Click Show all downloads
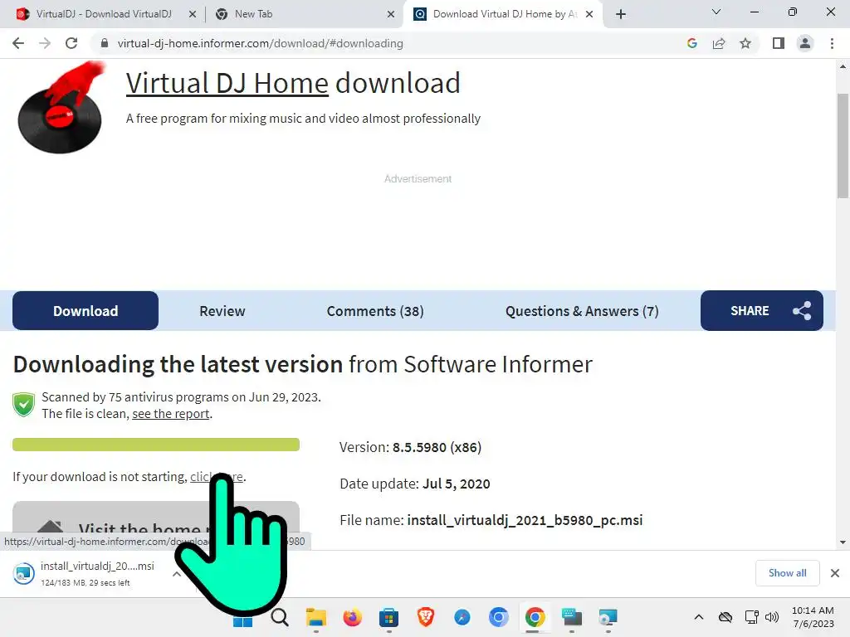This screenshot has height=637, width=850. pos(787,573)
